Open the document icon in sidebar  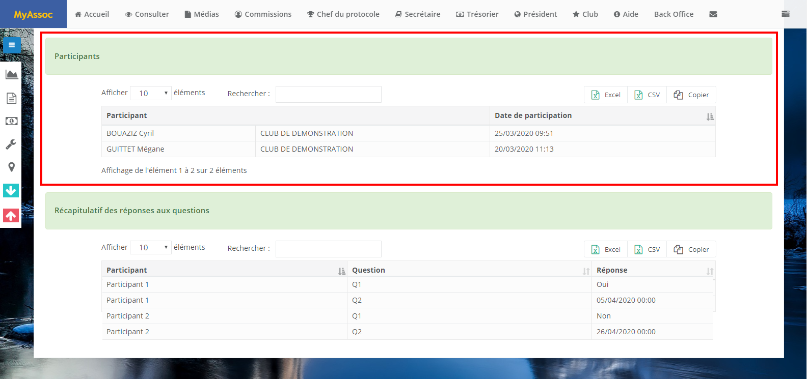11,98
